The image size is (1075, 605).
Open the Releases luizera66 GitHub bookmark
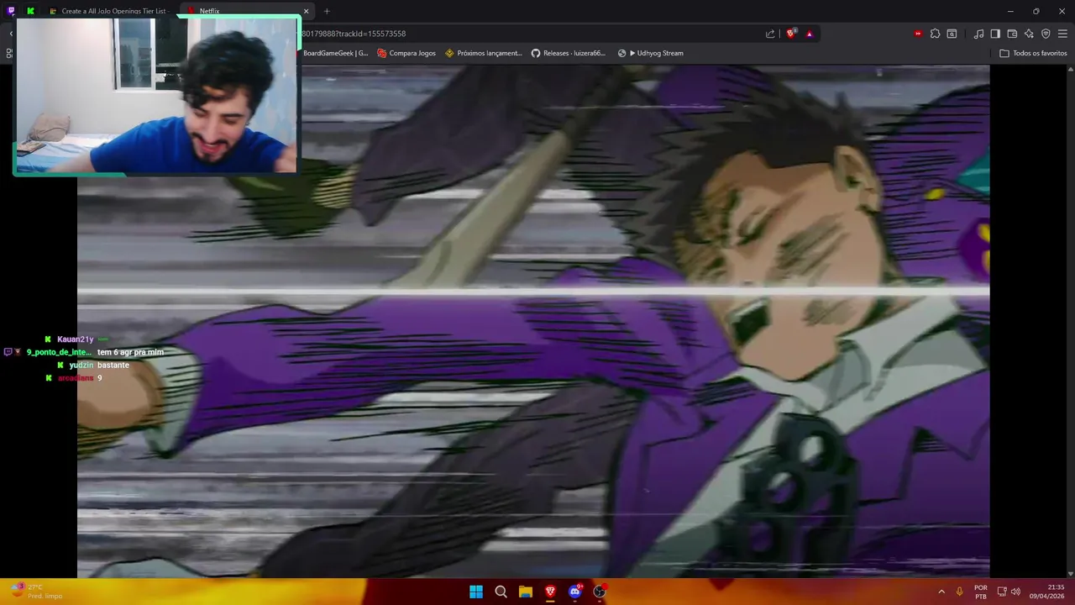click(569, 53)
